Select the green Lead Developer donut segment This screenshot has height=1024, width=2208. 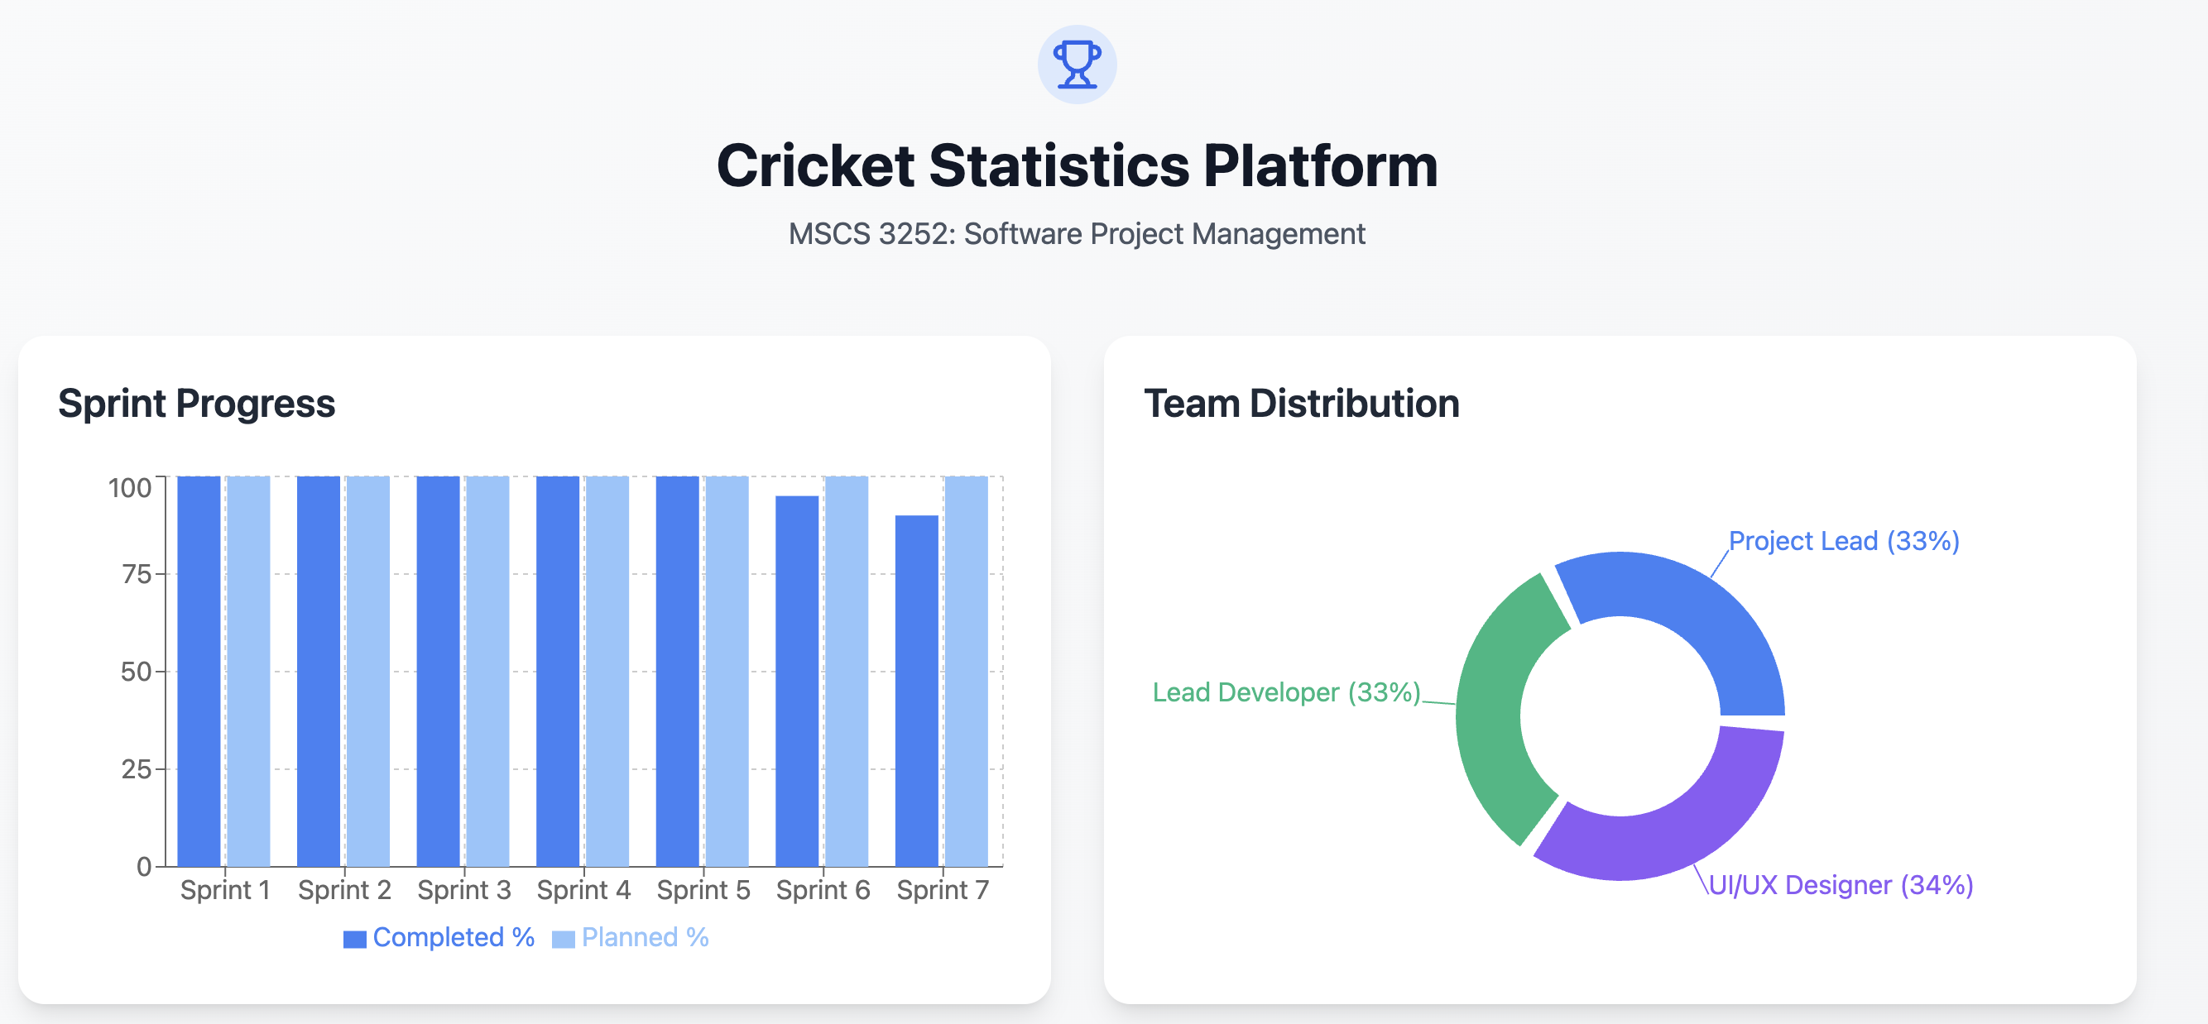pyautogui.click(x=1498, y=711)
